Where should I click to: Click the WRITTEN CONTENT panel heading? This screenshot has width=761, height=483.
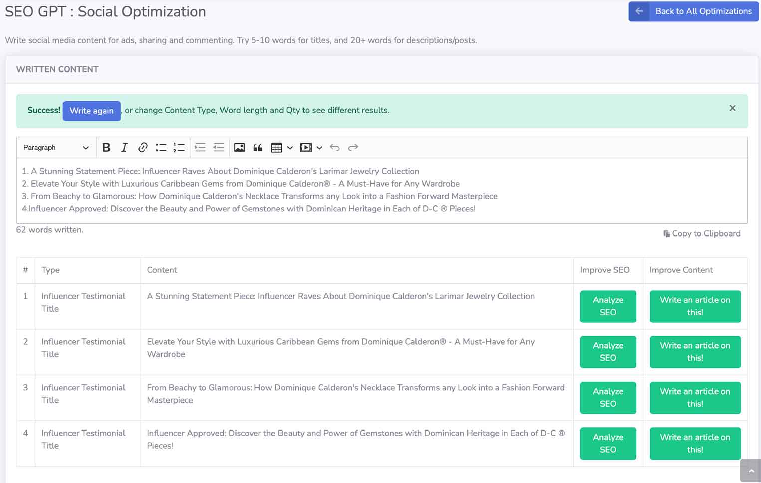tap(57, 69)
